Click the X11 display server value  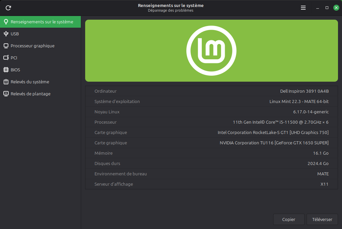[x=324, y=184]
